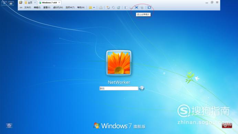Minimize the VMware toolbar window
Viewport: 238px width, 134px height.
[x=207, y=3]
